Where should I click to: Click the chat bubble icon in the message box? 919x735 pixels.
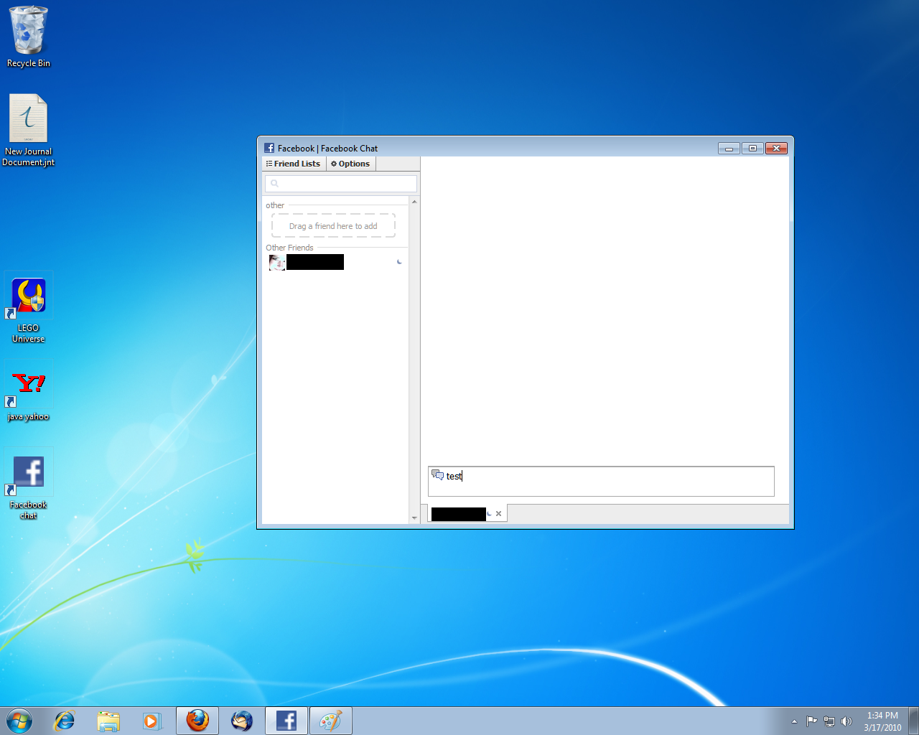(437, 474)
